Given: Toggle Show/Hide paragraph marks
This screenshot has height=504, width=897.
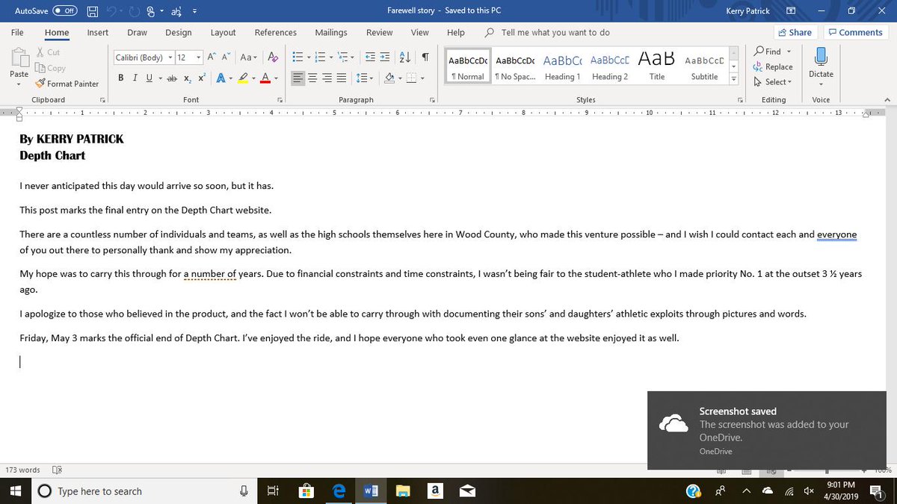Looking at the screenshot, I should pyautogui.click(x=425, y=57).
